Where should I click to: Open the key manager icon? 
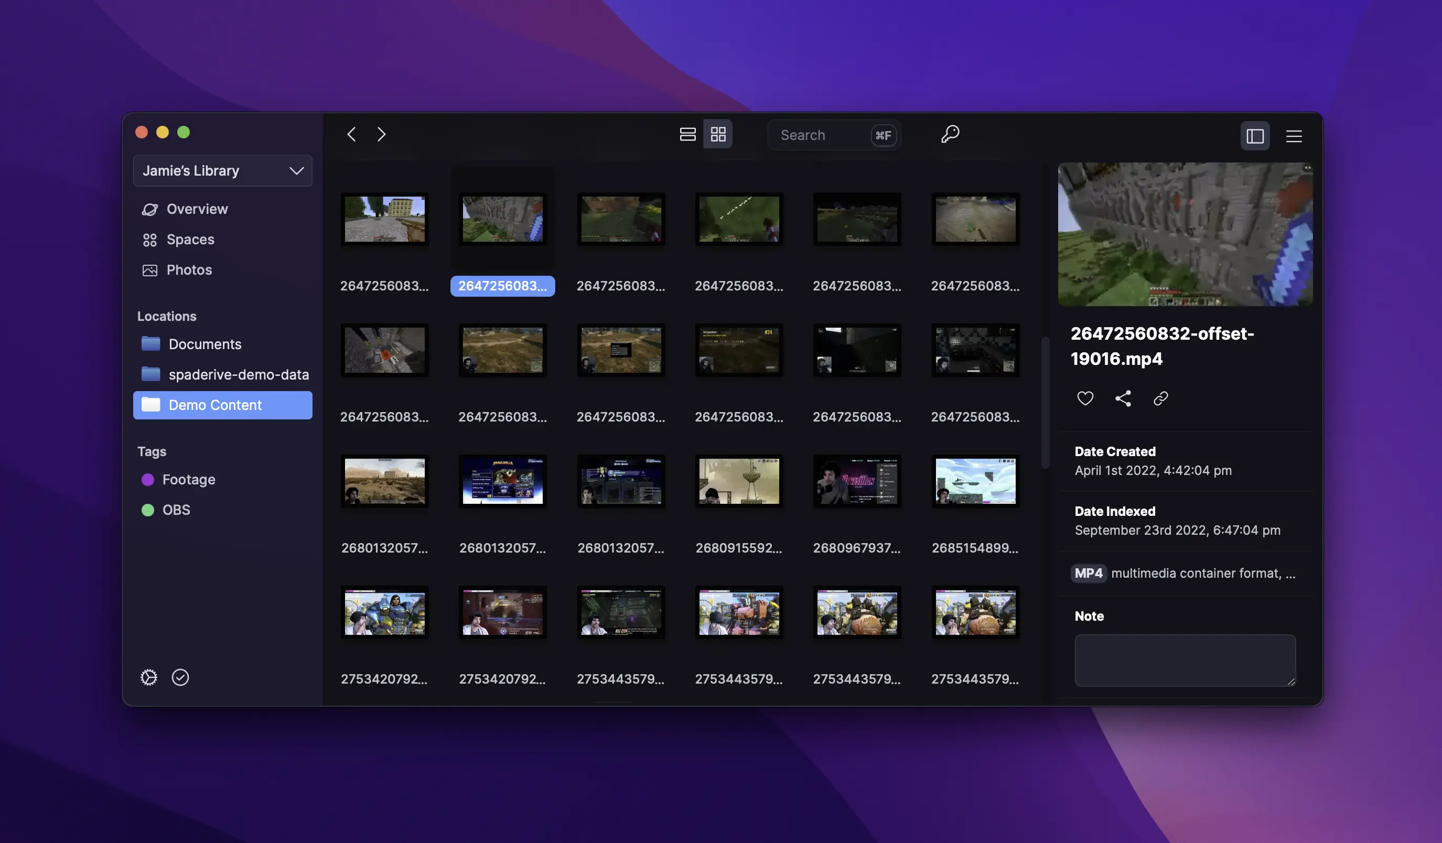(x=950, y=134)
